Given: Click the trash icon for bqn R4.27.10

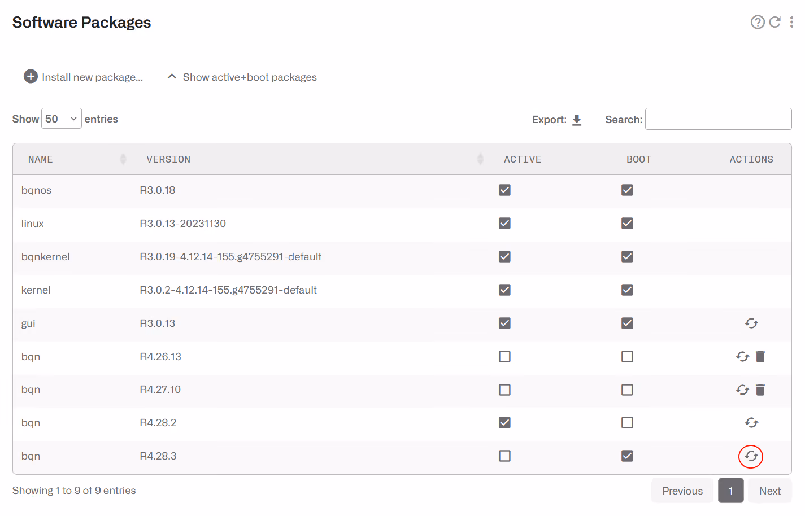Looking at the screenshot, I should [760, 390].
